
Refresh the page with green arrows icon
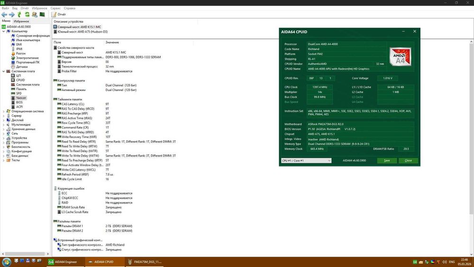[27, 15]
